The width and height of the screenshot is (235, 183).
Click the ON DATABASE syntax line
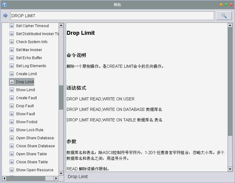click(114, 109)
